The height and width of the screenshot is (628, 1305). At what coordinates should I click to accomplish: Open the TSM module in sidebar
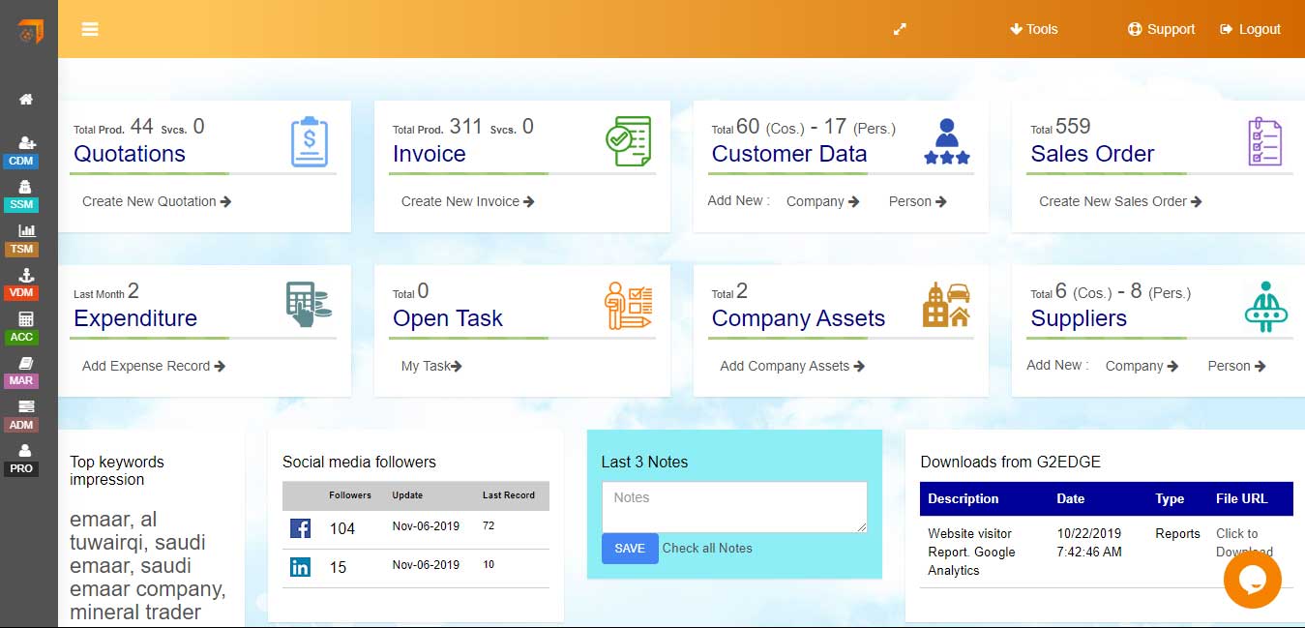[22, 240]
